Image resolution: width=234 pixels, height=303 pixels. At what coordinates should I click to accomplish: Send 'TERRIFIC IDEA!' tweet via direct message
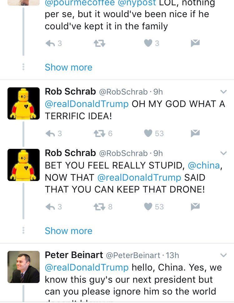click(x=195, y=133)
